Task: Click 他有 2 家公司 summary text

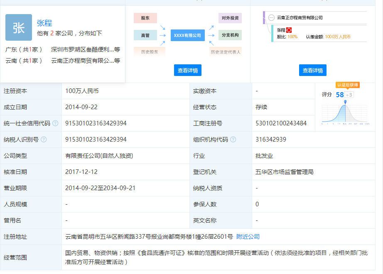Action: click(69, 33)
